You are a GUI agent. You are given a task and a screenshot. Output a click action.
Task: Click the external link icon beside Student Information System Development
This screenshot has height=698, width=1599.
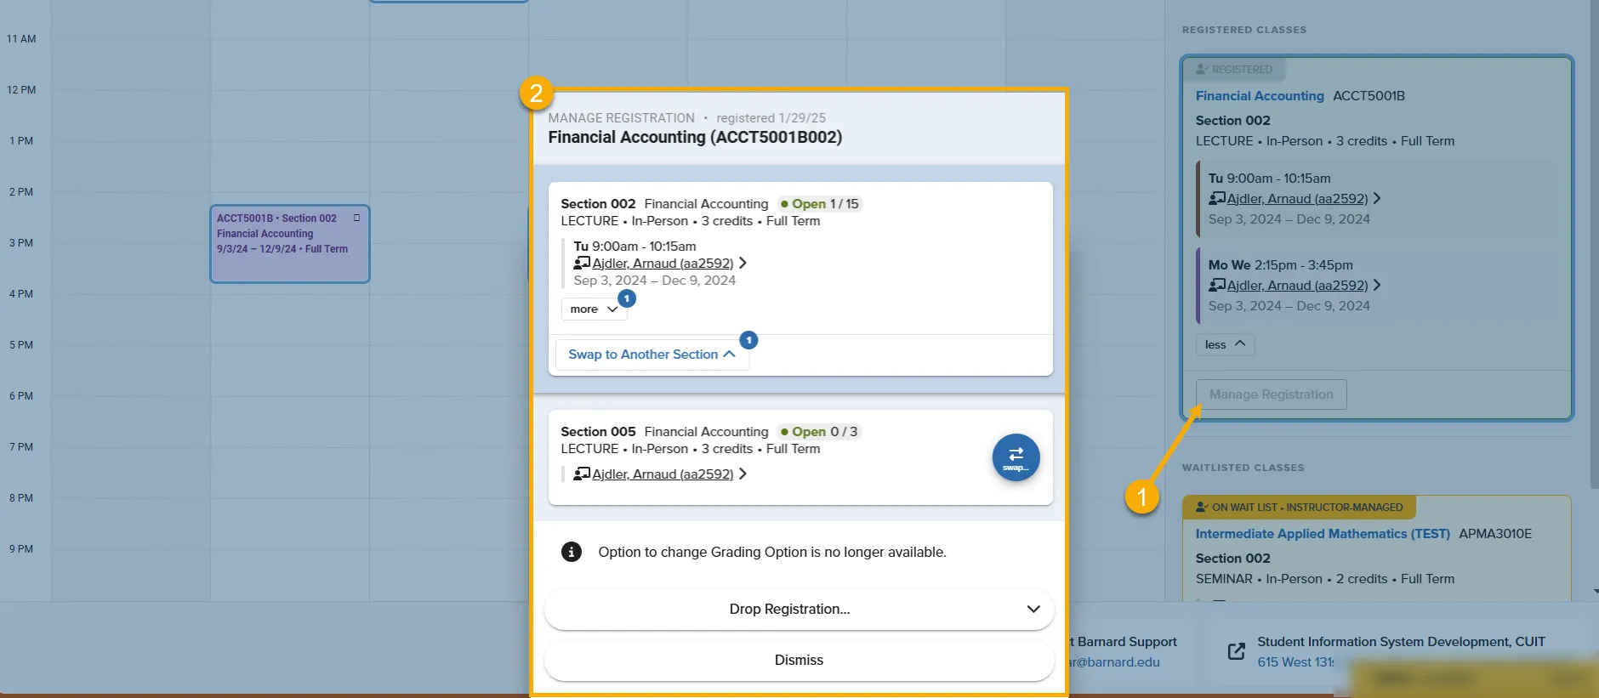click(x=1237, y=651)
